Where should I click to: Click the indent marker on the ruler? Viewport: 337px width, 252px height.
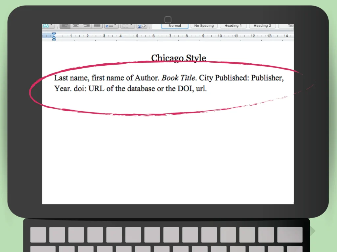point(54,36)
